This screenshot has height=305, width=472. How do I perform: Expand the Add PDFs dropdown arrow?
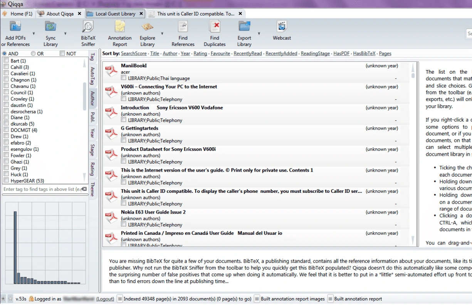[x=34, y=34]
